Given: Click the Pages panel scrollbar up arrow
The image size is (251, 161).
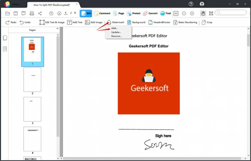Looking at the screenshot, I should [58, 35].
